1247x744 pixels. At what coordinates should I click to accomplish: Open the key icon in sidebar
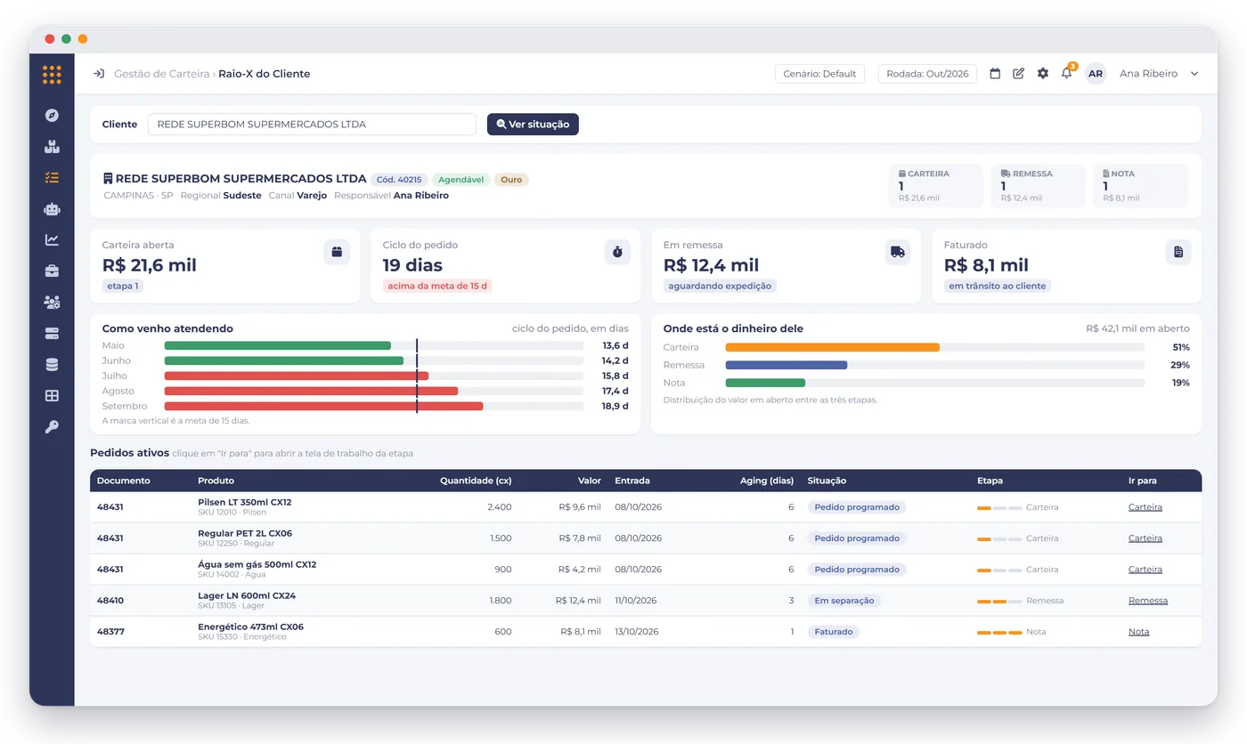52,427
